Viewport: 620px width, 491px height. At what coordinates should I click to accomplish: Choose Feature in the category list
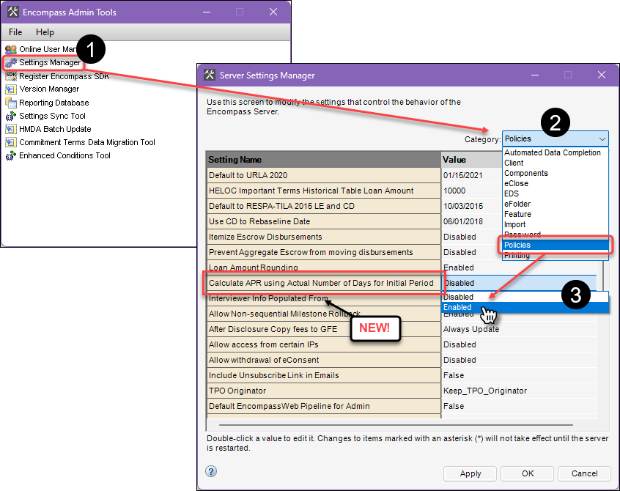click(517, 214)
